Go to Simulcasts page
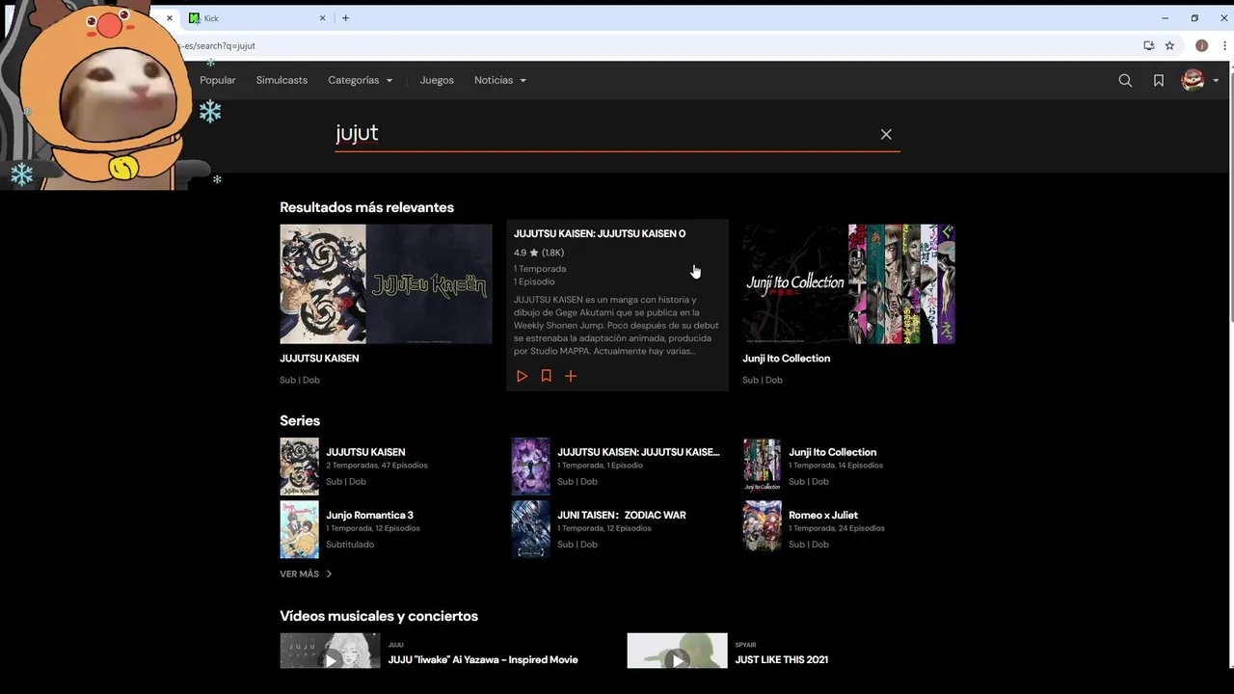Viewport: 1234px width, 694px height. tap(282, 80)
